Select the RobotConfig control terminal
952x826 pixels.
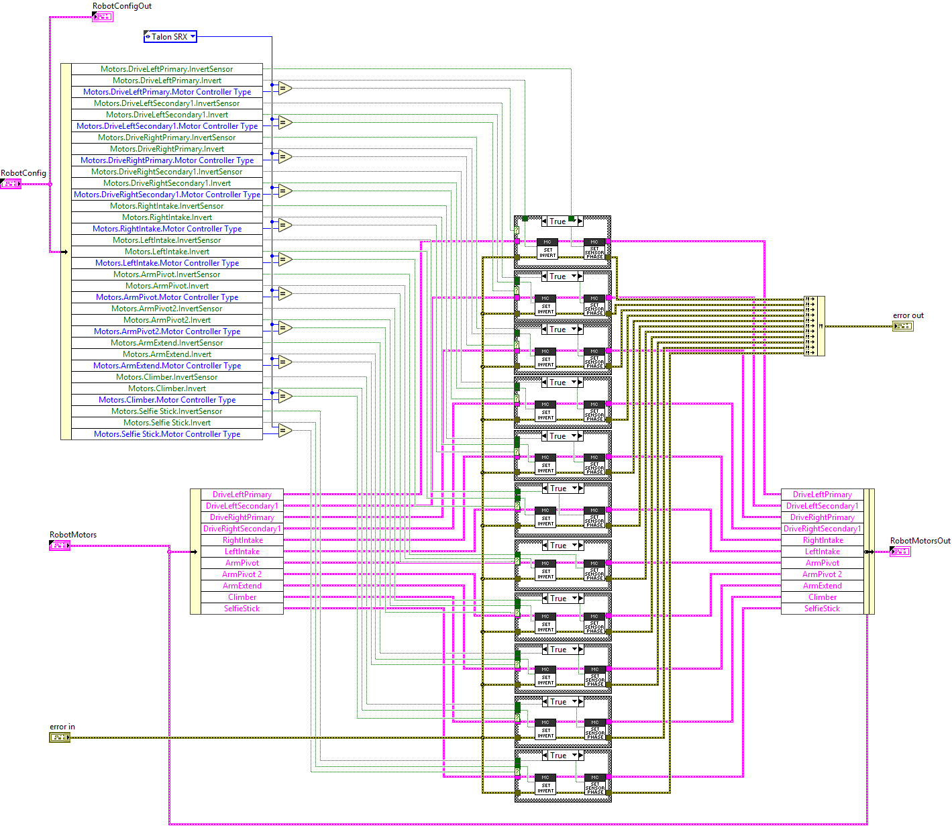(11, 184)
